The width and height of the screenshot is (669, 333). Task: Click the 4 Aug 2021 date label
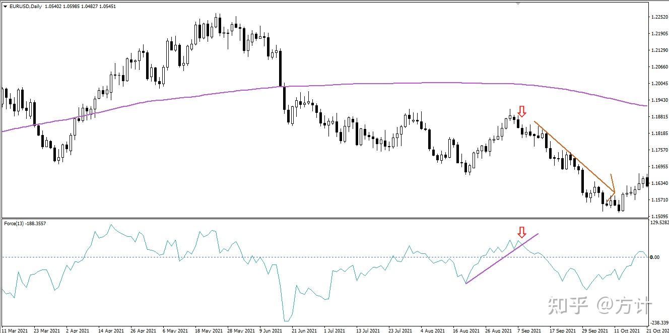pos(433,330)
